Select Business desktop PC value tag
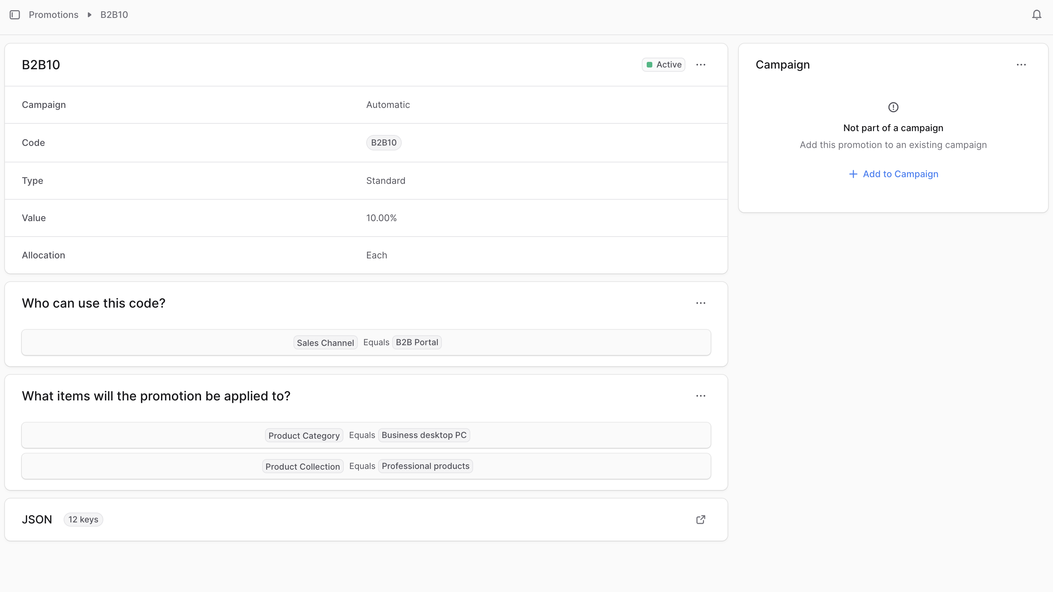The image size is (1053, 592). (x=424, y=436)
